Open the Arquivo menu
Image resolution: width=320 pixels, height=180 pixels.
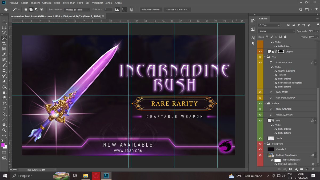point(14,3)
